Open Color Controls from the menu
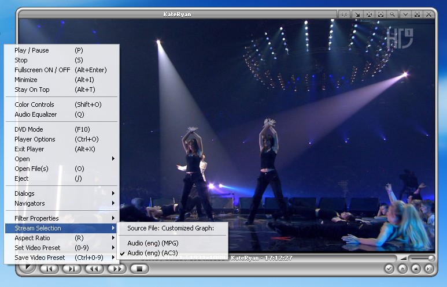The height and width of the screenshot is (287, 447). [61, 105]
